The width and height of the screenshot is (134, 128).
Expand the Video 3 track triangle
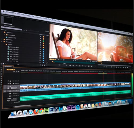(13, 81)
